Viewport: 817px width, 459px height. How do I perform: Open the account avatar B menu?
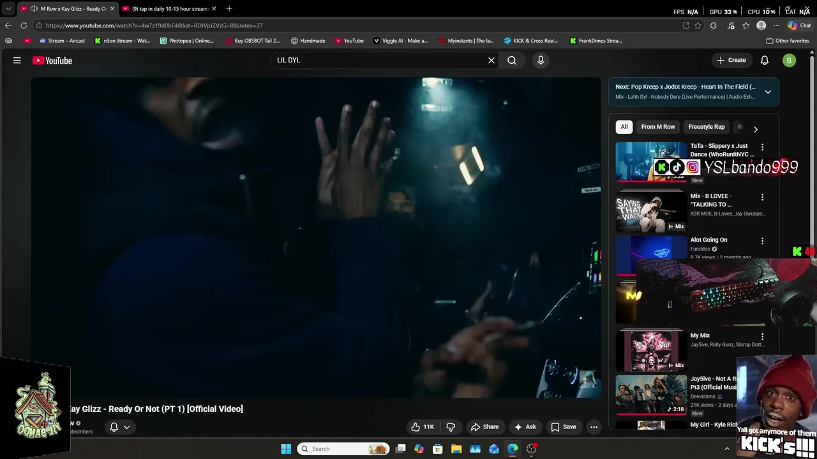tap(790, 61)
